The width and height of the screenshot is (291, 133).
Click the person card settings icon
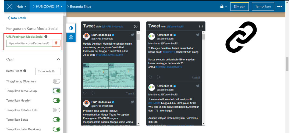pos(71,37)
